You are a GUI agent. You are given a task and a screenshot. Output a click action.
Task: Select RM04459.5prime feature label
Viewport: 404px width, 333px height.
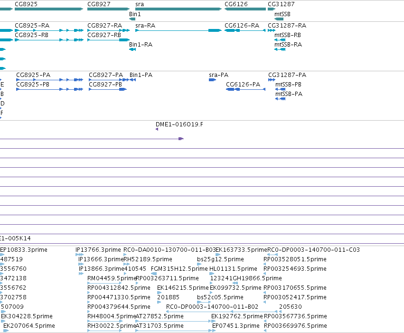tap(112, 278)
